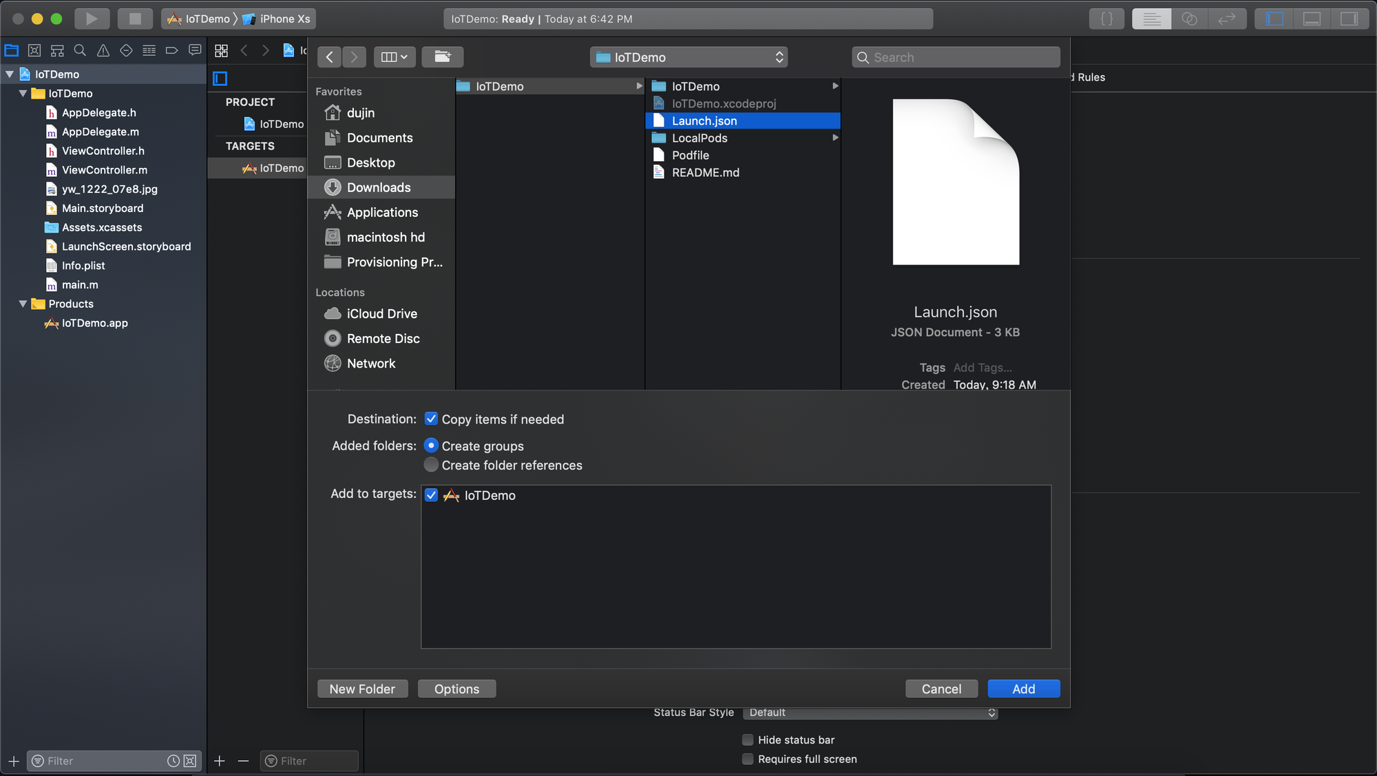The width and height of the screenshot is (1377, 776).
Task: Collapse the IoTDemo group folder triangle
Action: click(x=23, y=93)
